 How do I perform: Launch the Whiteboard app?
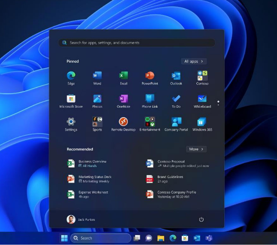click(202, 101)
